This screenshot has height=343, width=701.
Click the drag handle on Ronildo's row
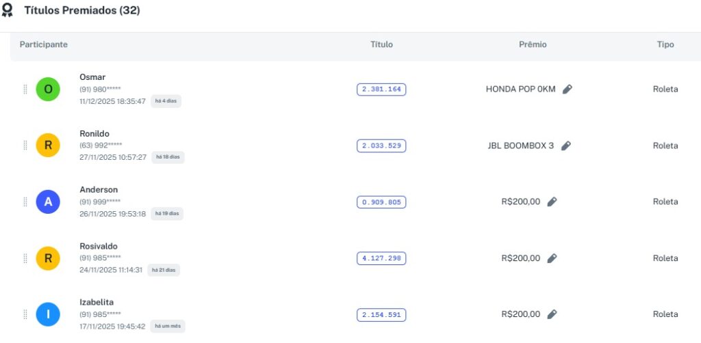point(25,146)
